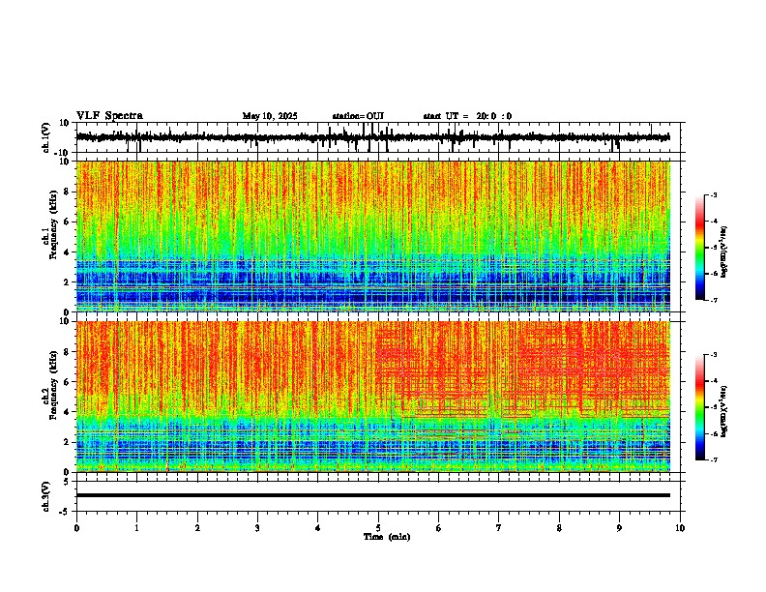This screenshot has width=766, height=592.
Task: Click the "5" tick of the ch.3(V) axis
Action: click(67, 482)
